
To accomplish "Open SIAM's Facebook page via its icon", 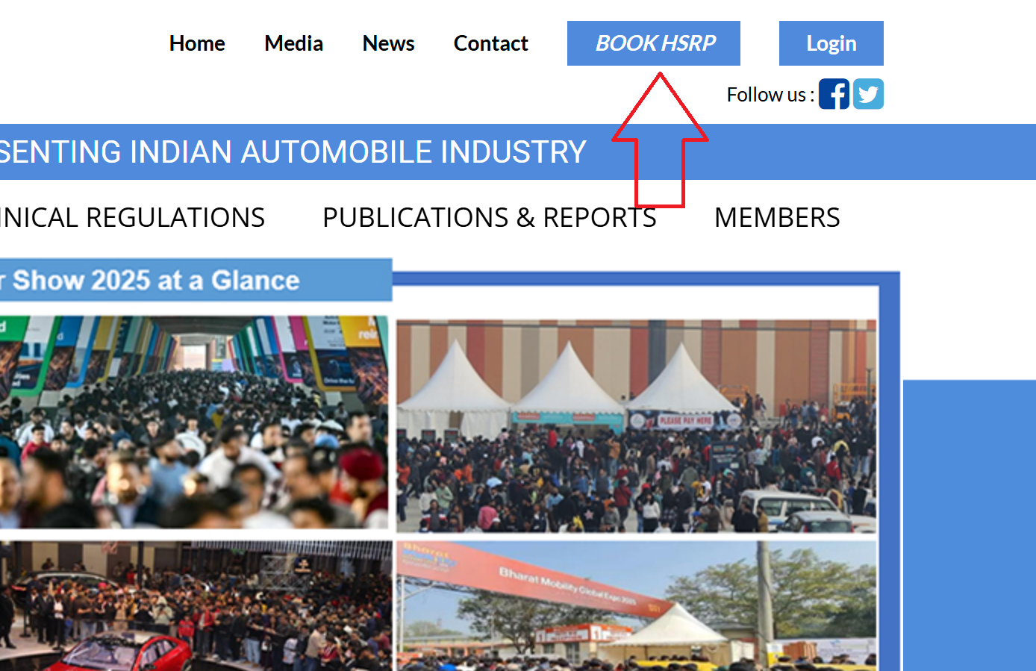I will pos(834,93).
